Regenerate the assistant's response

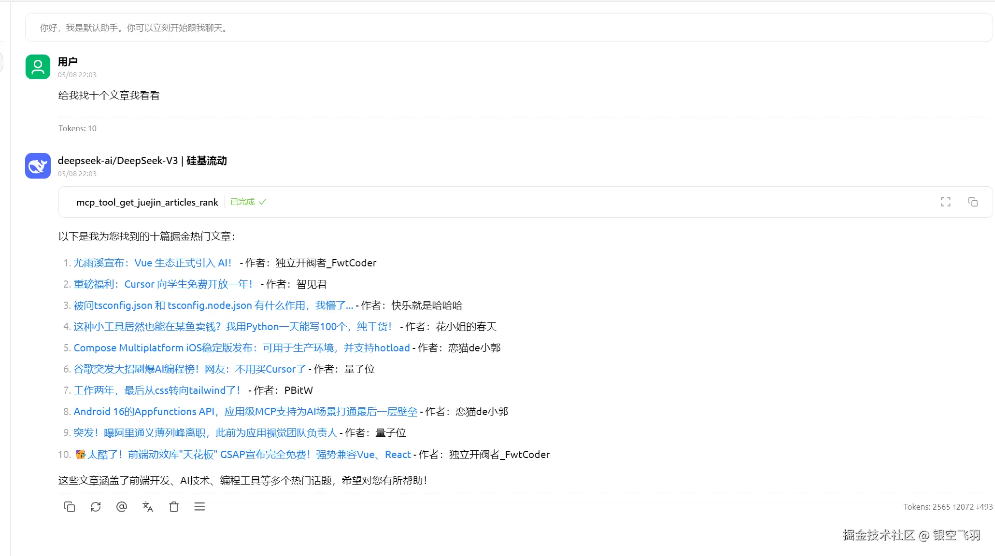tap(96, 507)
